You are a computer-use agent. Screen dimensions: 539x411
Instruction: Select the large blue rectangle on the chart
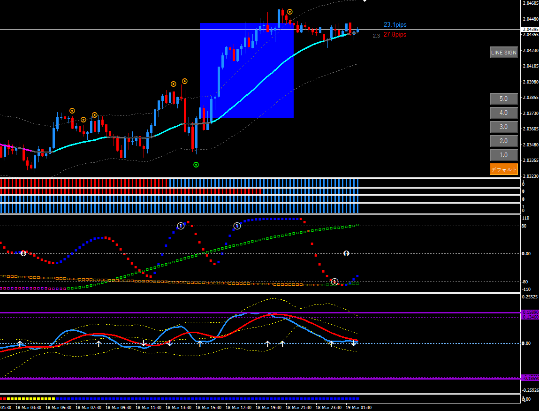click(x=246, y=70)
